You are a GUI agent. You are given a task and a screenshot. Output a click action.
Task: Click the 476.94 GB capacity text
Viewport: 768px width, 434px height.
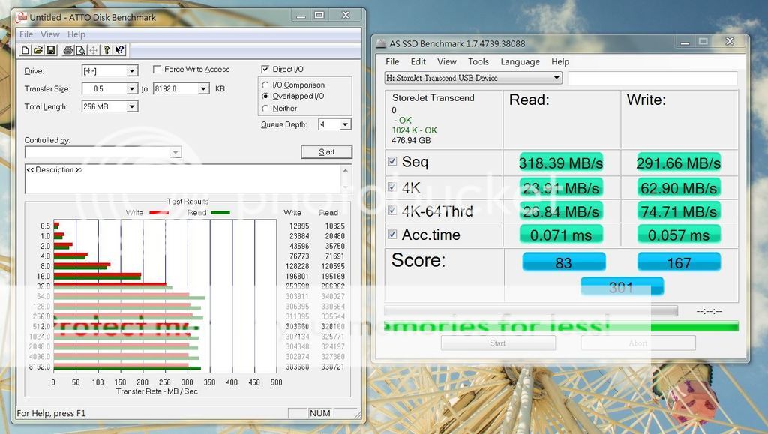[x=411, y=140]
